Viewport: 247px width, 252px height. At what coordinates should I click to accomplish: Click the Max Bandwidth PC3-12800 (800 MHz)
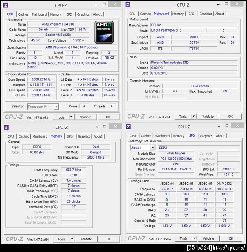pyautogui.click(x=176, y=159)
